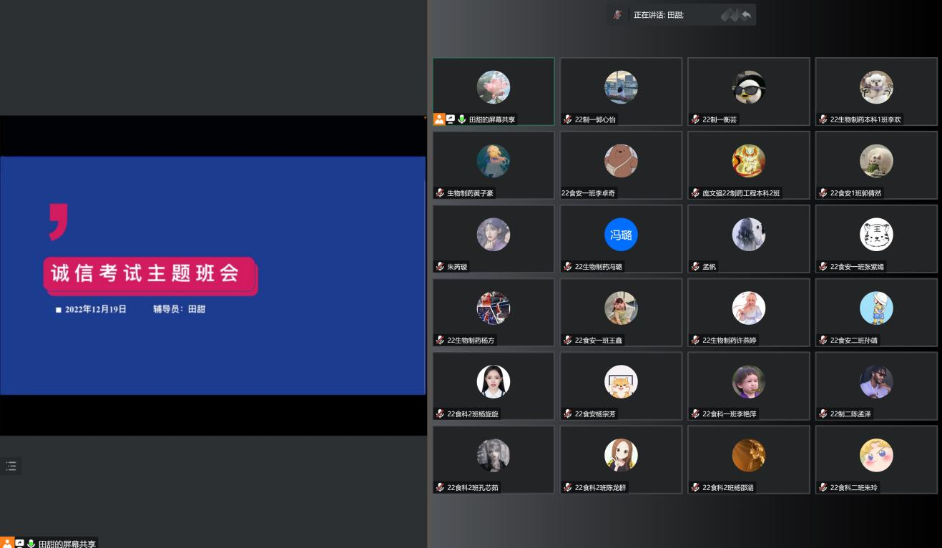Click muted mic icon beside 22制一衡芸

[695, 119]
